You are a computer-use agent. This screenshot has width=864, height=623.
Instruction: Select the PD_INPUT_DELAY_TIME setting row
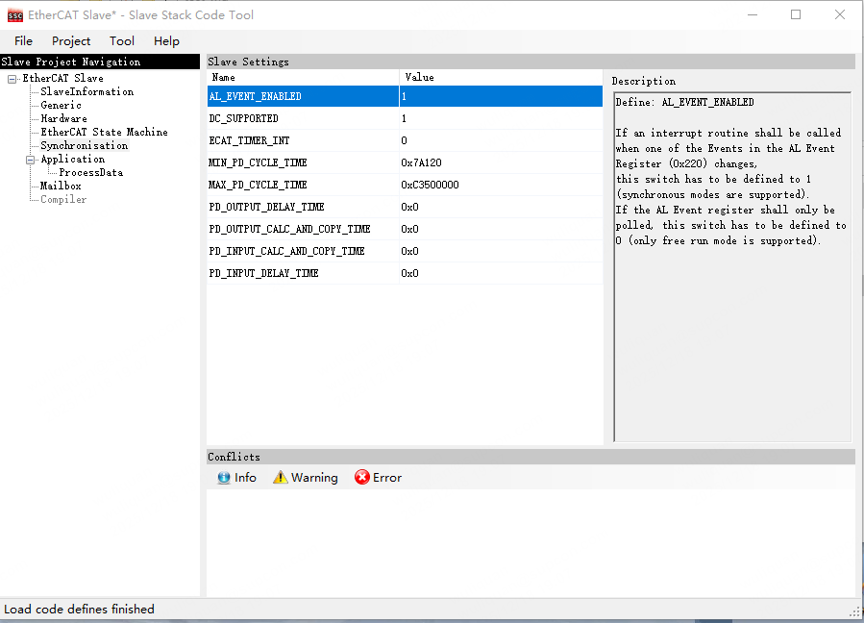click(405, 273)
